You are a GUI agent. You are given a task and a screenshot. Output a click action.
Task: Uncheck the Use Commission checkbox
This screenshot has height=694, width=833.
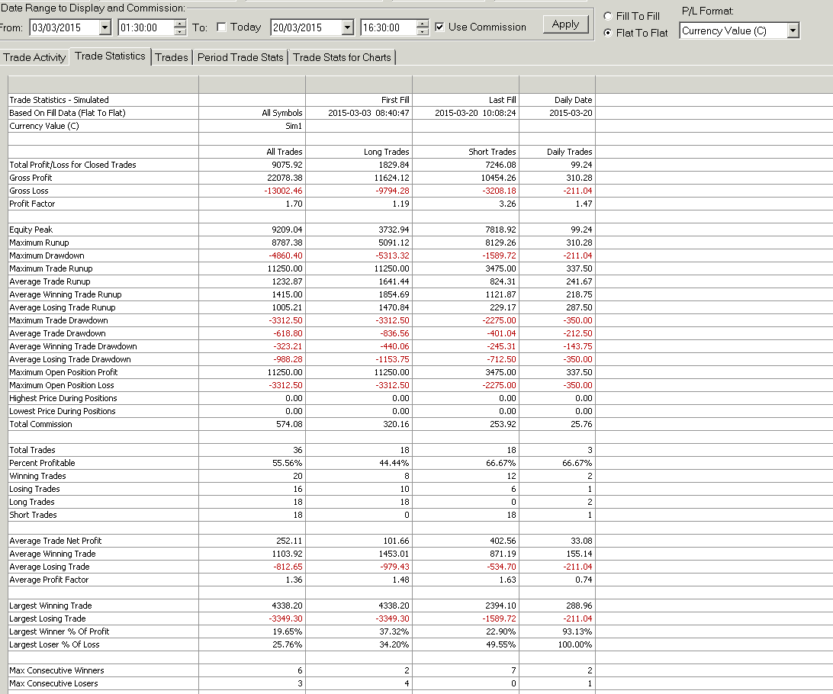(439, 27)
